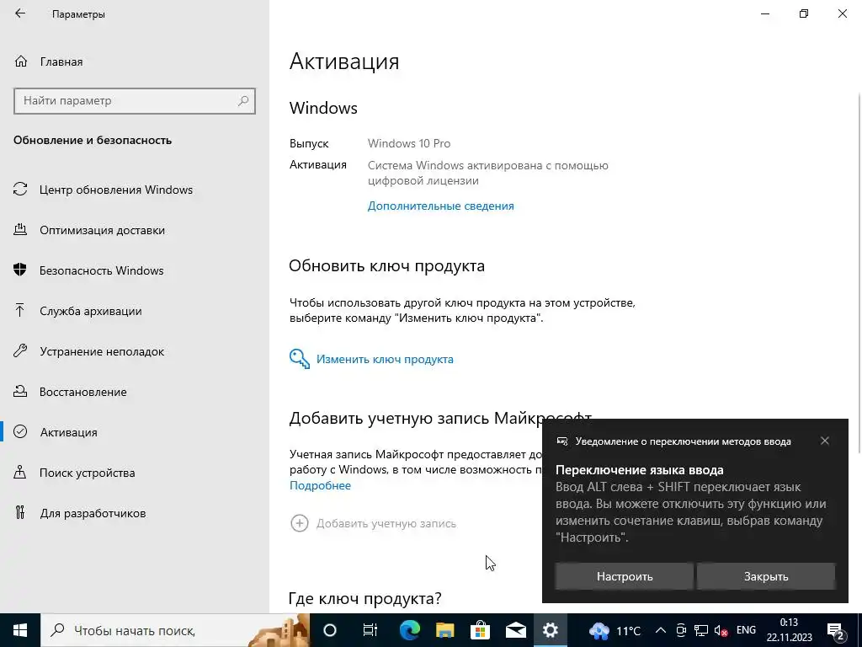Click the taskbar search box

(175, 630)
